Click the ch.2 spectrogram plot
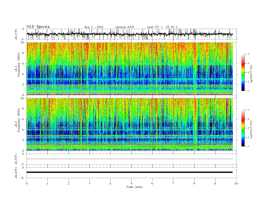 (x=130, y=124)
